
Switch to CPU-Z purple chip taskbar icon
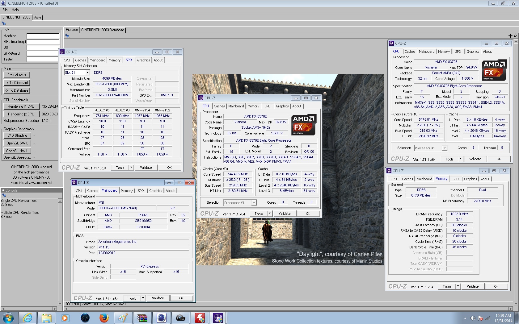(218, 318)
